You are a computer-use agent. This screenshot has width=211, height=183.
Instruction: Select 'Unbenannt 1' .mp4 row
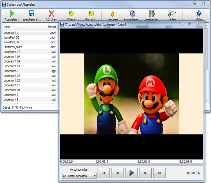30,33
